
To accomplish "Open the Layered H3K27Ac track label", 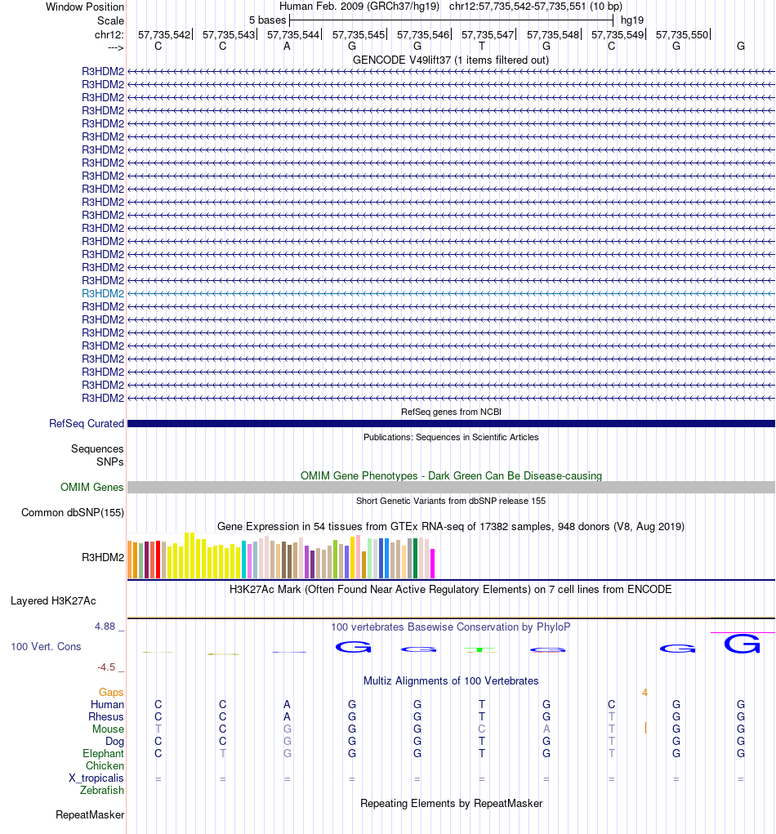I will click(x=53, y=601).
